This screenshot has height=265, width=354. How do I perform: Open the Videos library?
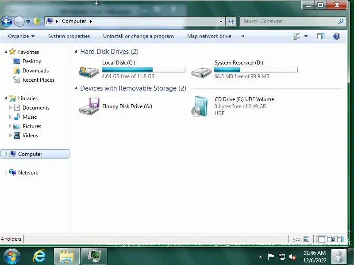pyautogui.click(x=30, y=136)
